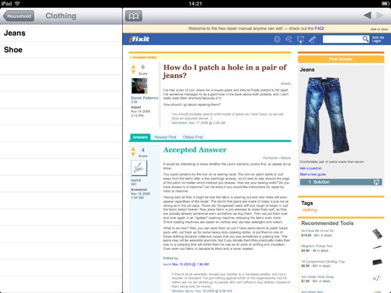Open the Anti-Static Wrist Strap link
This screenshot has height=293, width=391.
318,277
